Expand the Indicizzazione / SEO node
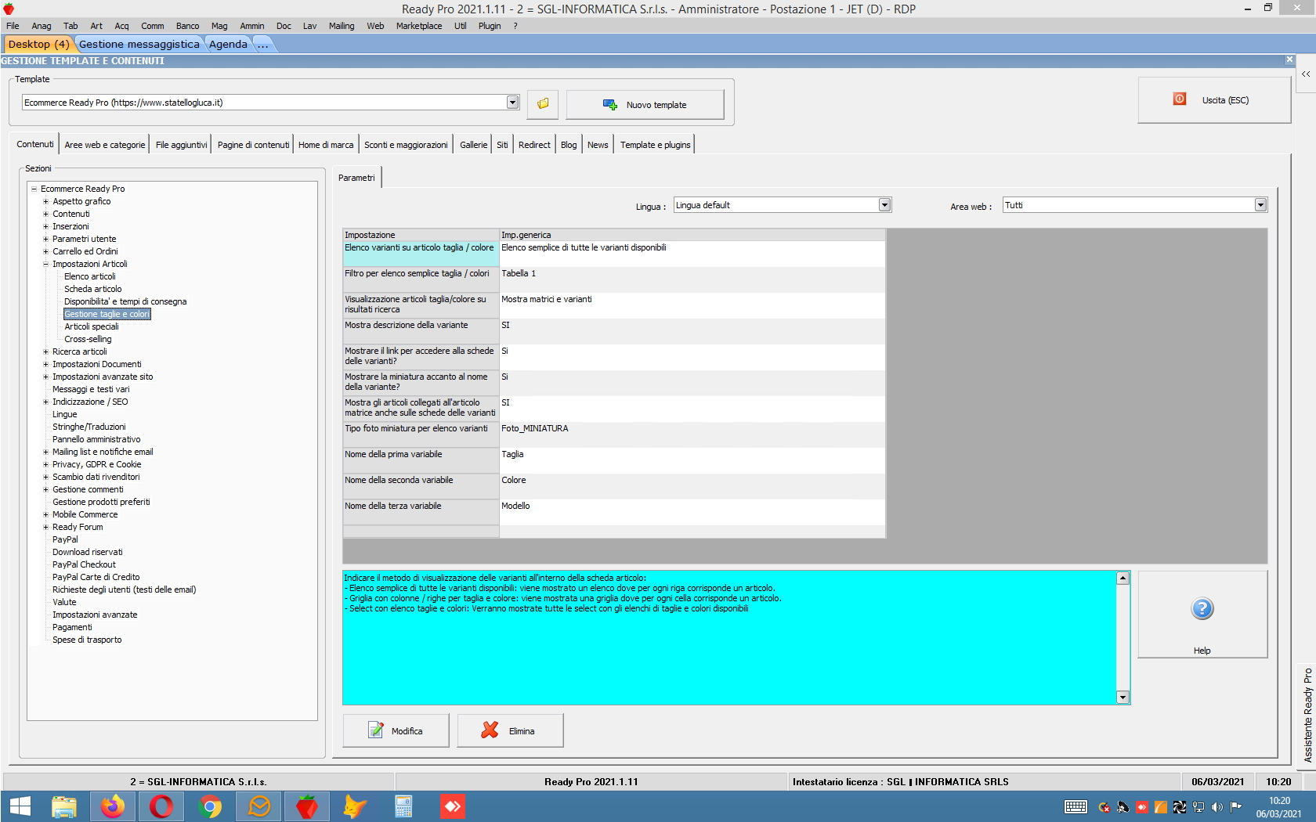The height and width of the screenshot is (822, 1316). click(45, 402)
